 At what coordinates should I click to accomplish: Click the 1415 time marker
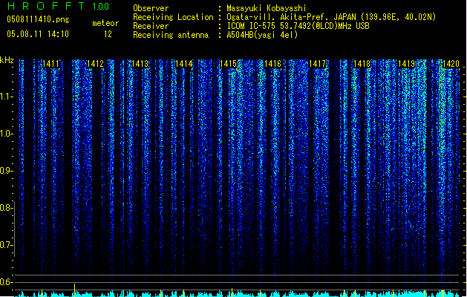229,64
